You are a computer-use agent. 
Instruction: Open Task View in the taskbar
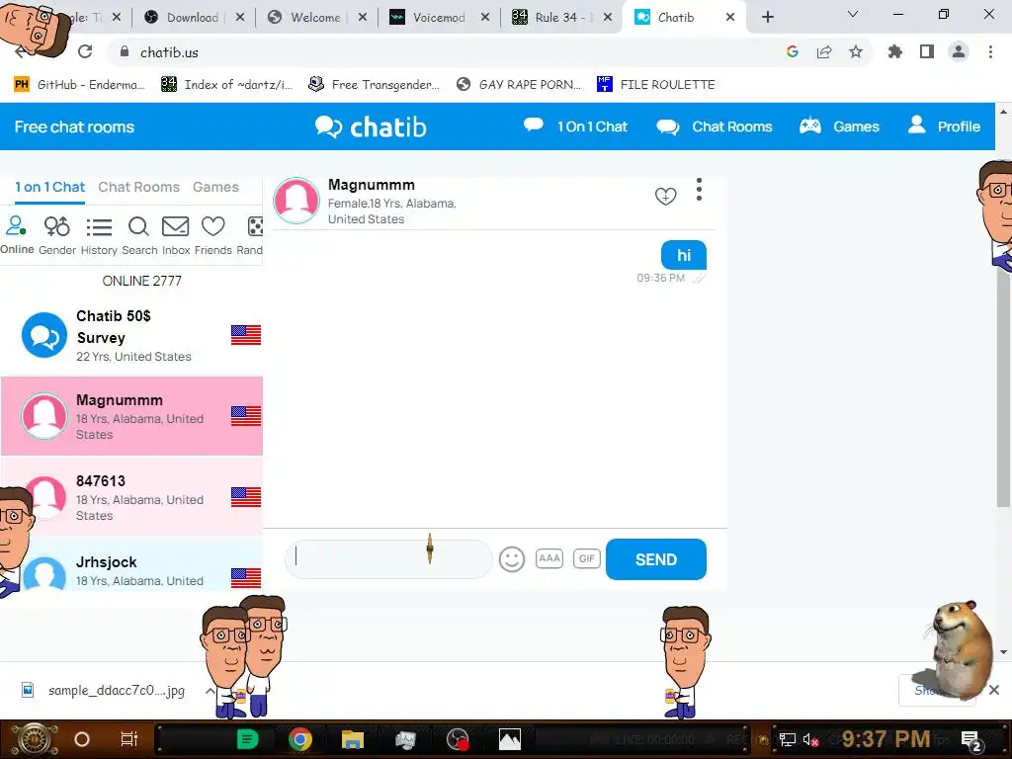pyautogui.click(x=129, y=739)
